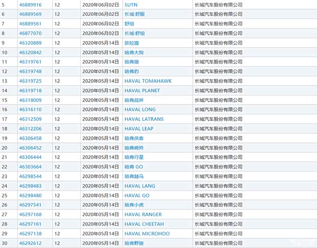Click the HAVAL LEAP trademark link

(139, 129)
